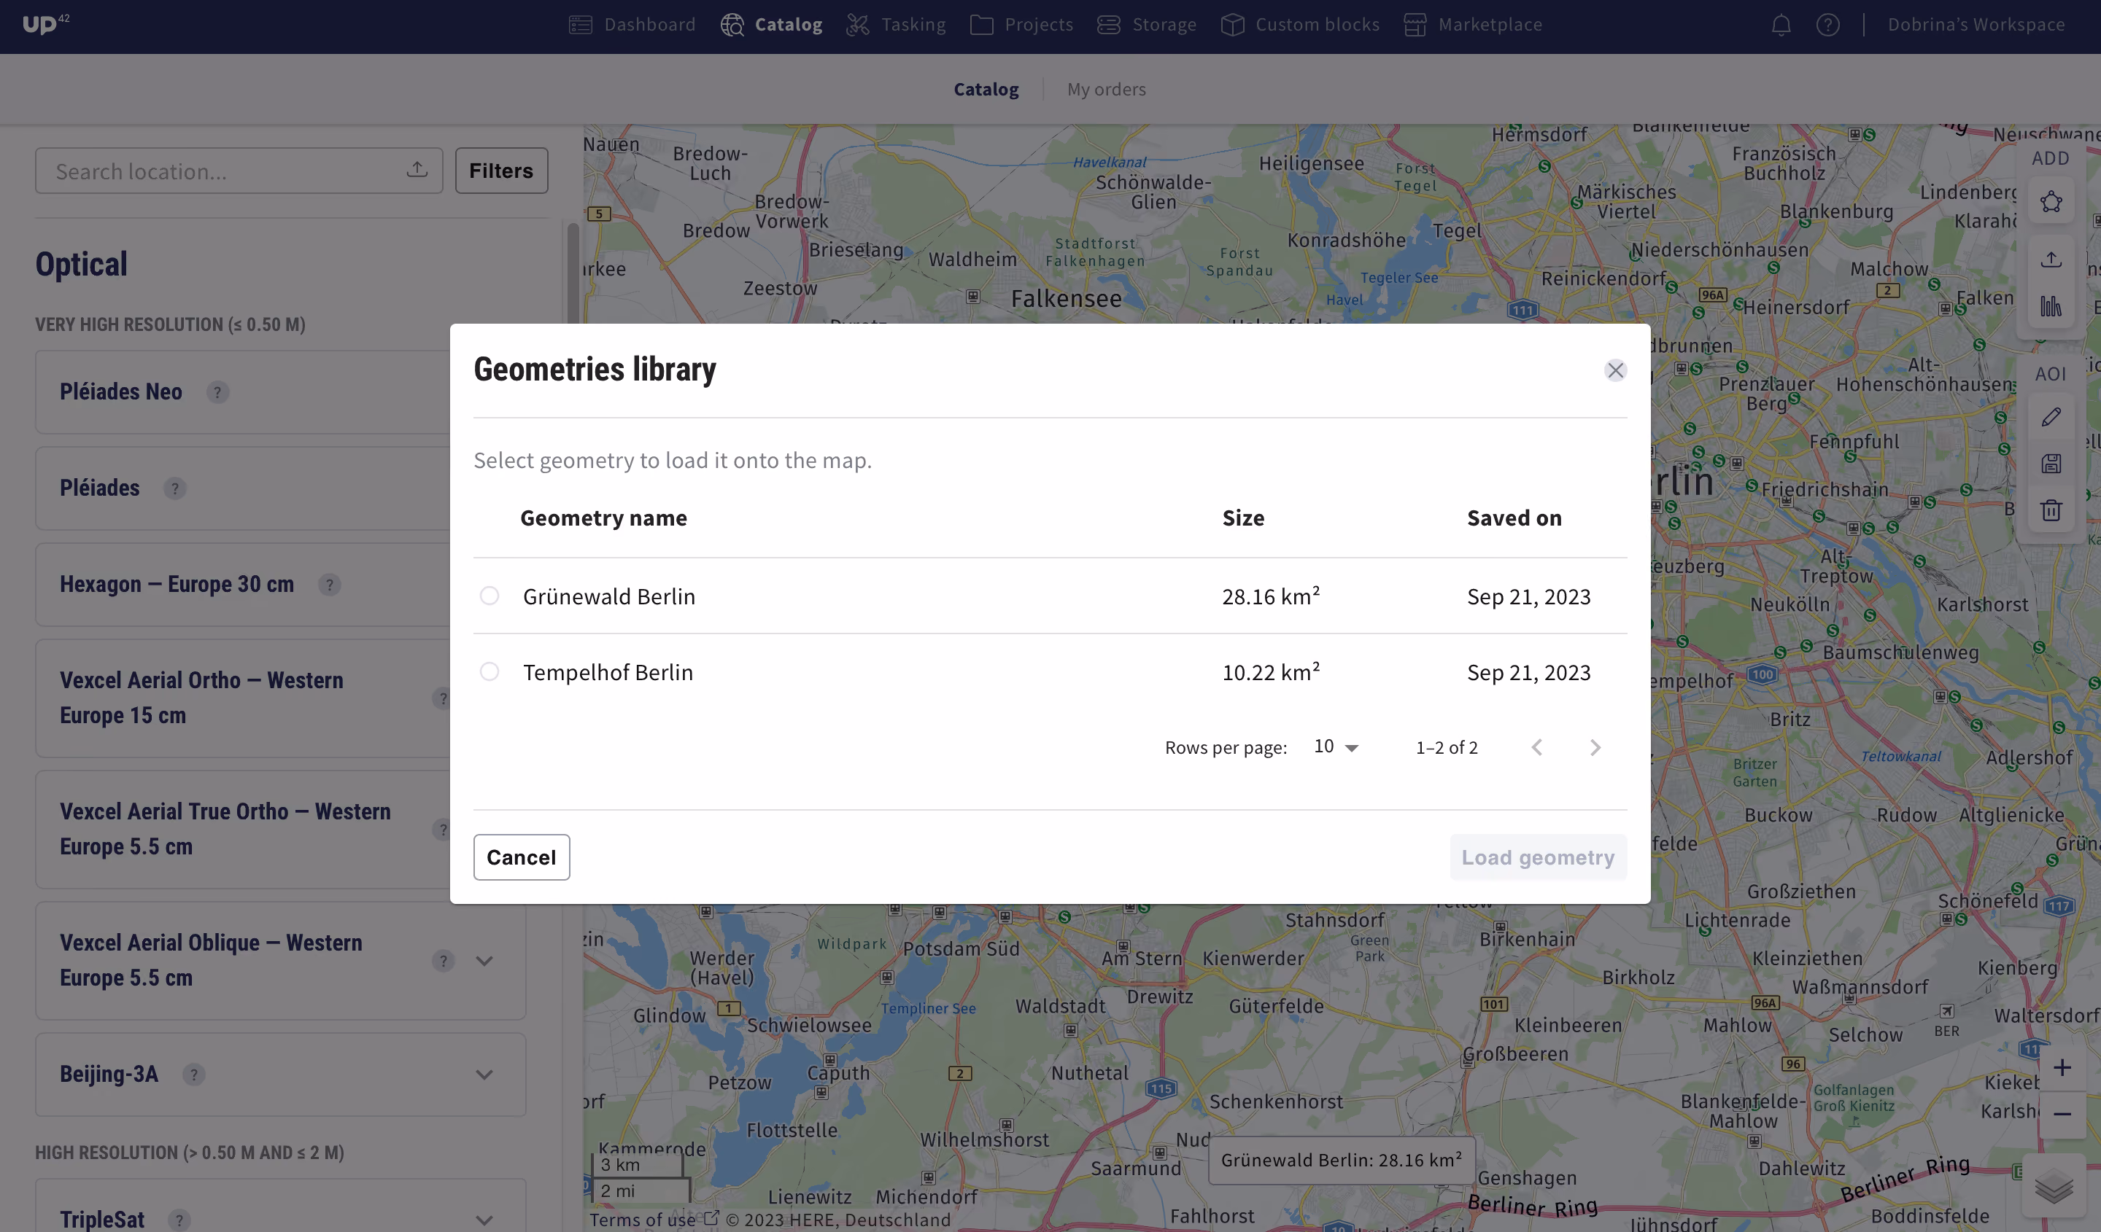
Task: Click the save AOI icon
Action: tap(2051, 463)
